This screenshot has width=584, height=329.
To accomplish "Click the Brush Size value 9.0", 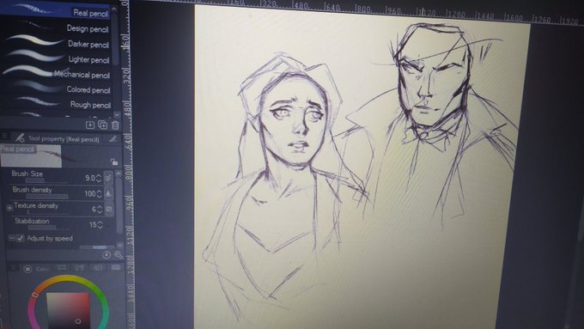I will pyautogui.click(x=90, y=178).
